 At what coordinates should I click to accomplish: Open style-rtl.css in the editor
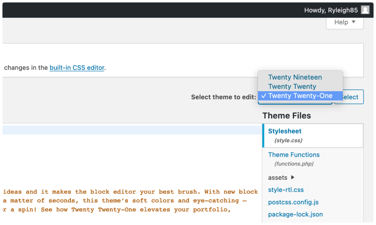point(286,190)
